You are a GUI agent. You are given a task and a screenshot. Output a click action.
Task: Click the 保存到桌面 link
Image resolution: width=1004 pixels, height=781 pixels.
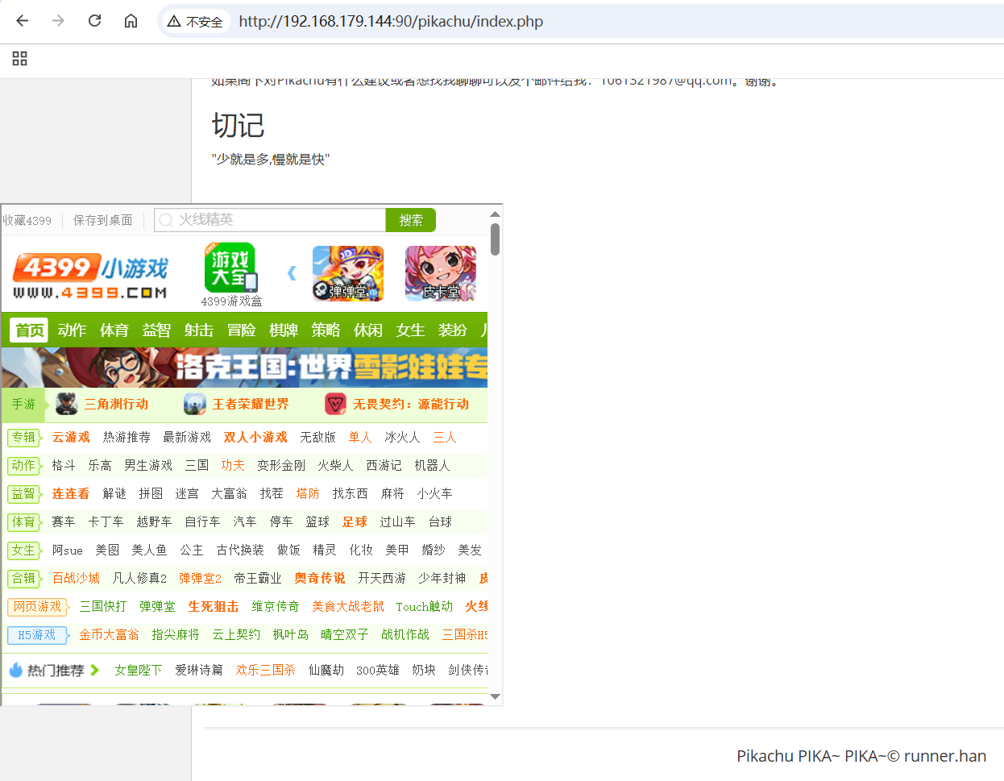point(103,220)
